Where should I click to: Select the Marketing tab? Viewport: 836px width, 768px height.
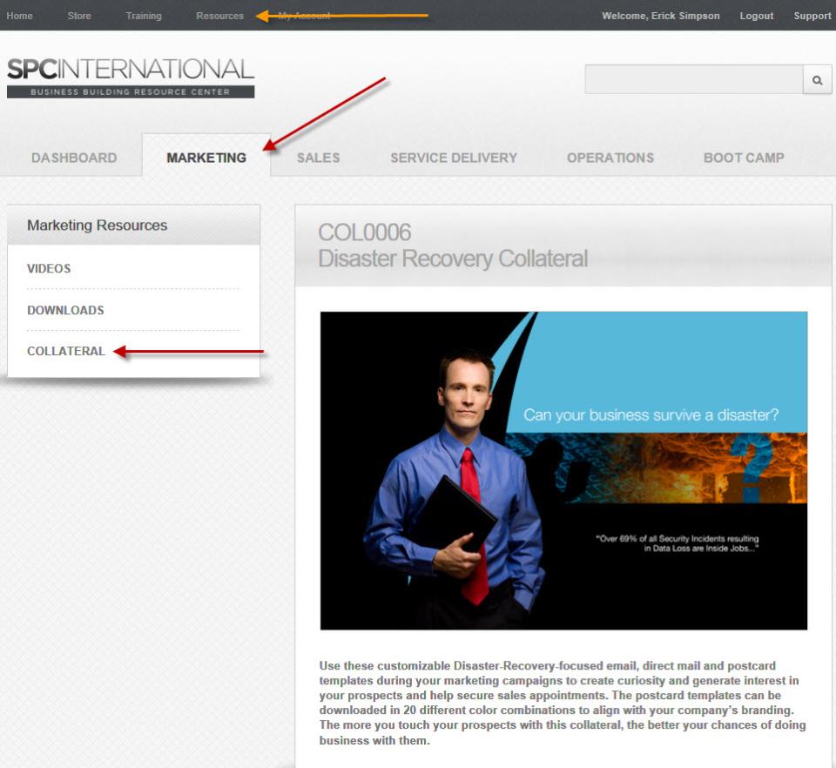coord(206,158)
